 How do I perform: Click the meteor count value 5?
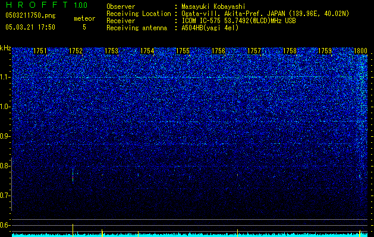[84, 27]
